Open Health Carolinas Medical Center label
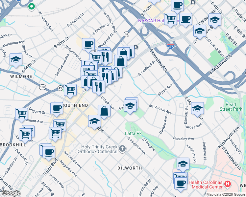 (206, 185)
